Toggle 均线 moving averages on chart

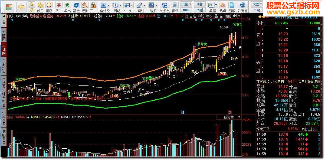[x=201, y=16]
